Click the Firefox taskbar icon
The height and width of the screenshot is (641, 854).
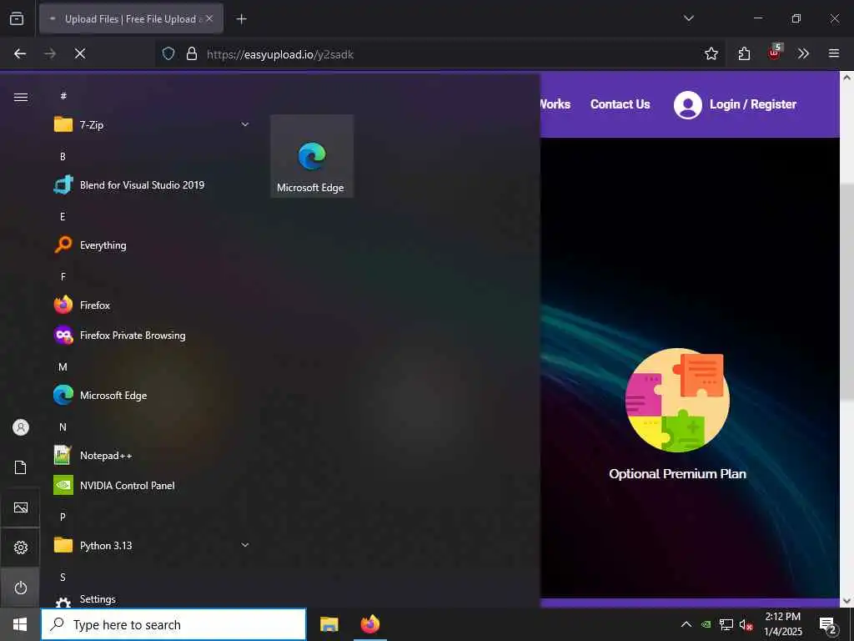(x=369, y=624)
